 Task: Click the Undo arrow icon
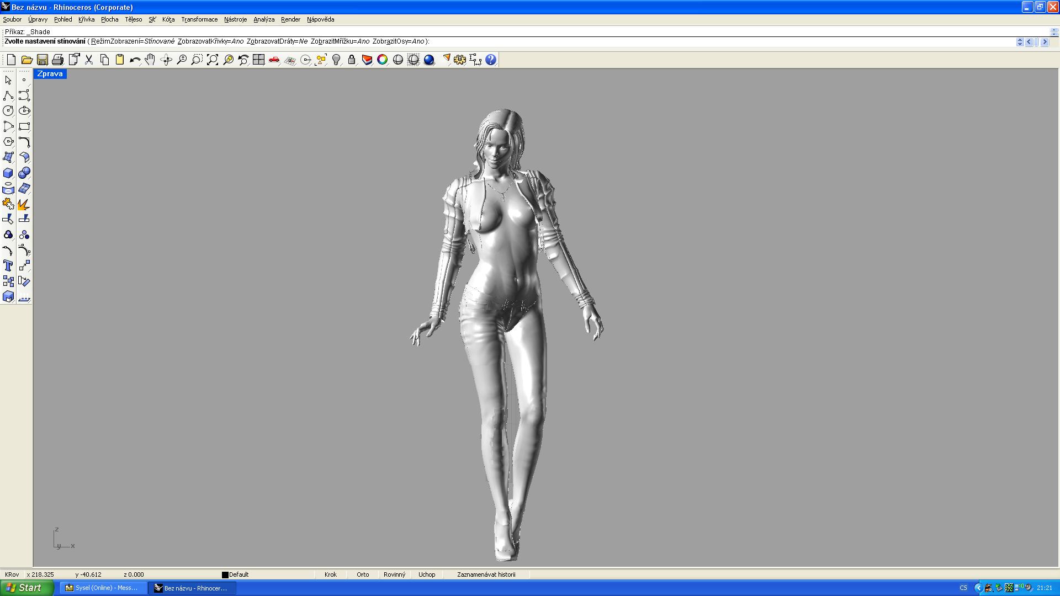point(135,60)
